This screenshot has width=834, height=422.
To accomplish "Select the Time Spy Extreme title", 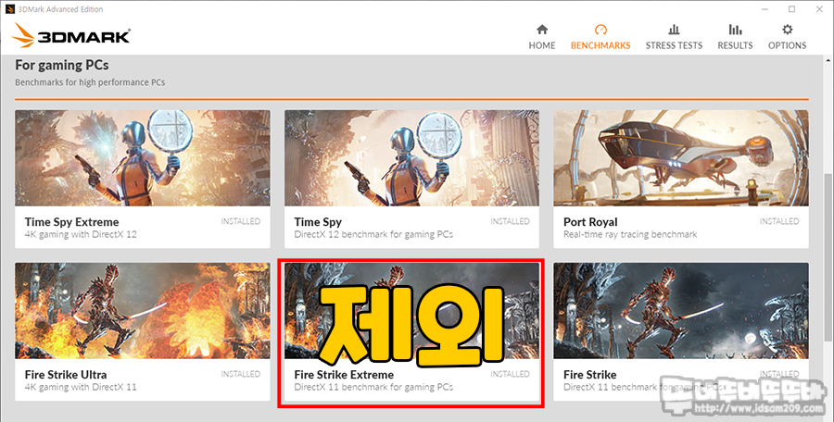I will tap(71, 222).
